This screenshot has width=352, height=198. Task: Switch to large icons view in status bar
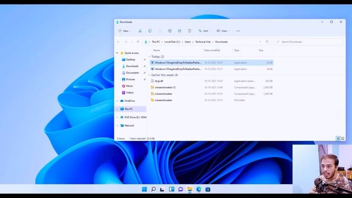pos(343,139)
